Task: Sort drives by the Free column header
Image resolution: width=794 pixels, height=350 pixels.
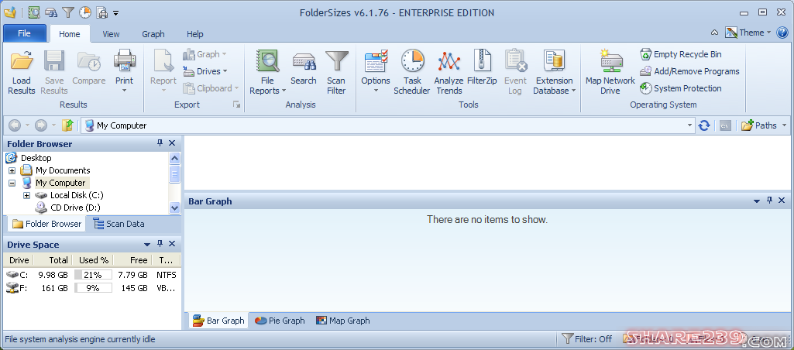Action: pyautogui.click(x=132, y=260)
